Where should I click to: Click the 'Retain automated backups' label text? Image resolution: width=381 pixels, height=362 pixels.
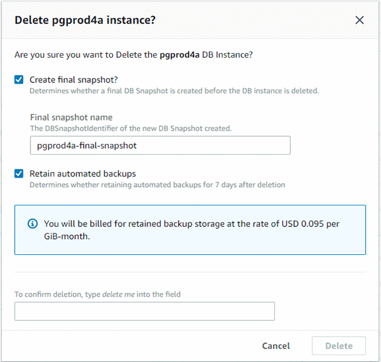[x=83, y=174]
